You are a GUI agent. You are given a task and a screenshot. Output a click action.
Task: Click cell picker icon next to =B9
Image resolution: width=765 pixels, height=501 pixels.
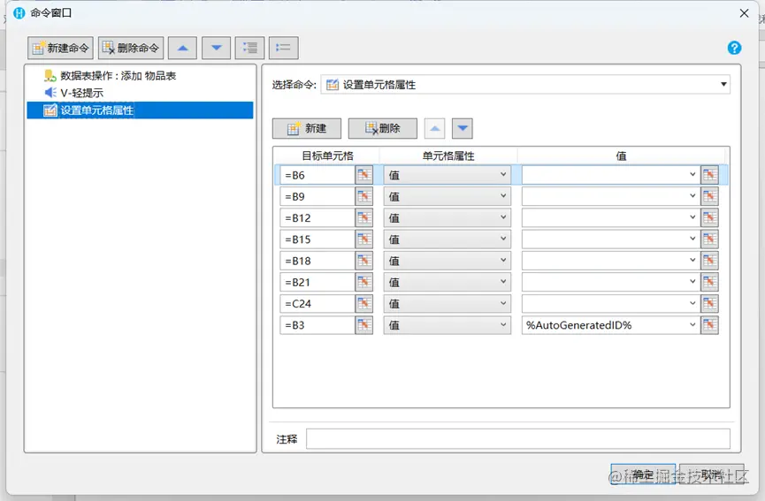364,196
